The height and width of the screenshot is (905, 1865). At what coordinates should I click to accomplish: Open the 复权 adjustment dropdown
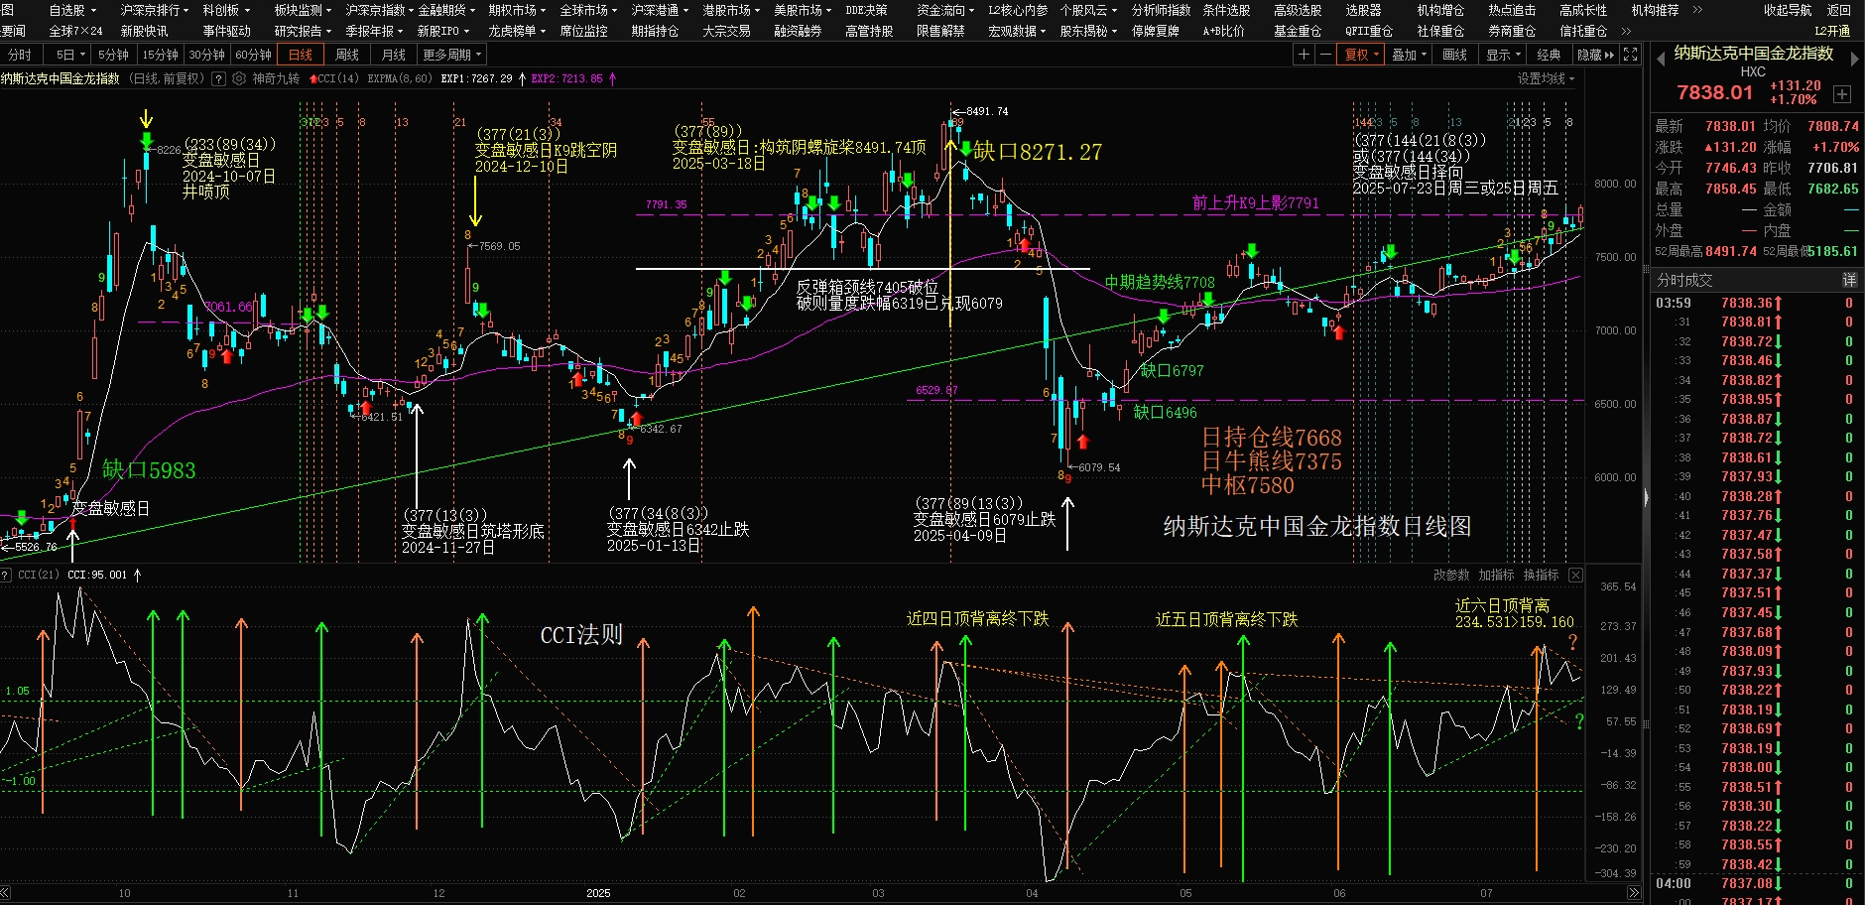[x=1361, y=55]
